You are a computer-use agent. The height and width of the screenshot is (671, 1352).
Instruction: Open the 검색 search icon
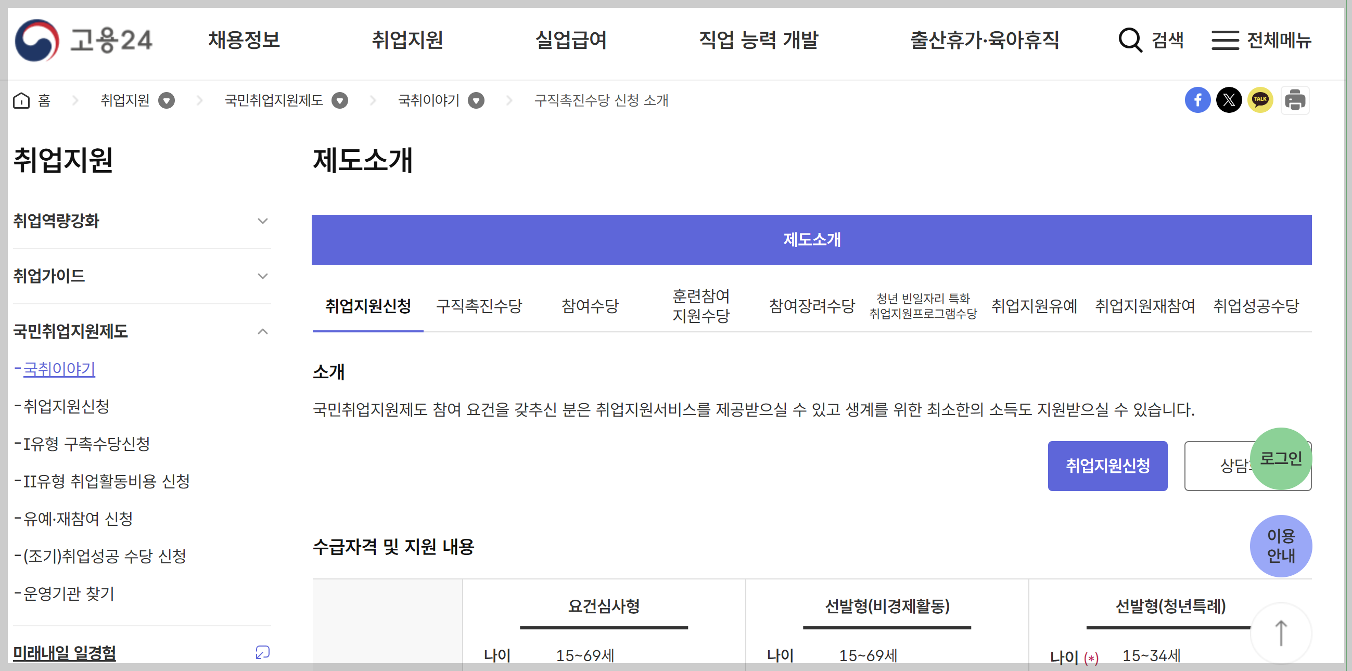pos(1130,40)
